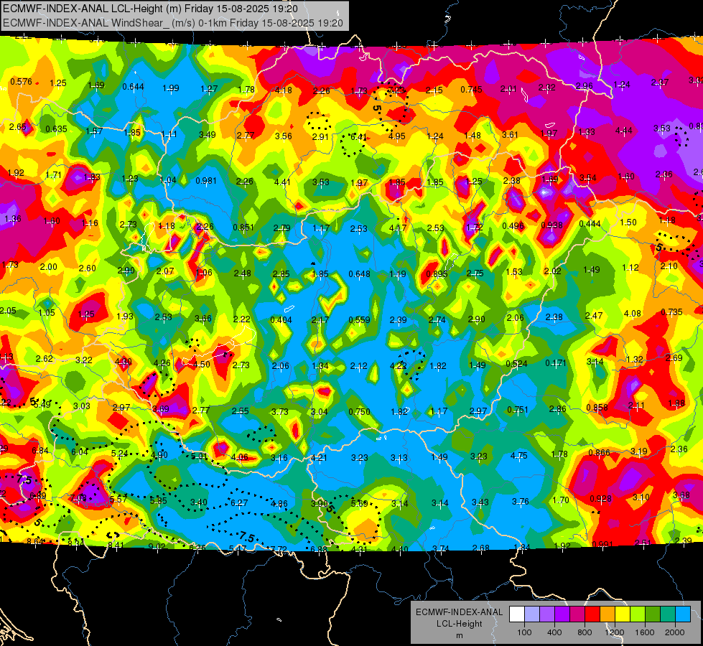Click the legend tick label 1600

644,632
